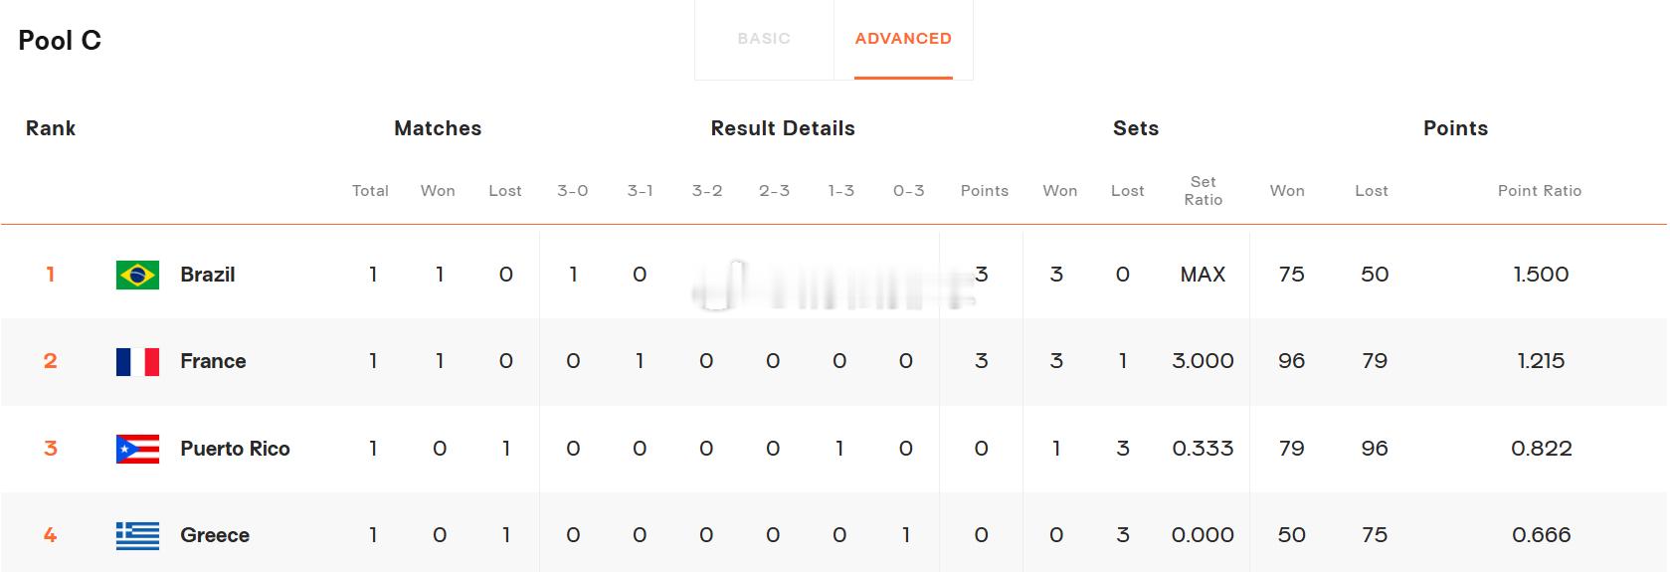1670x572 pixels.
Task: Click the Greece flag icon
Action: pos(137,535)
